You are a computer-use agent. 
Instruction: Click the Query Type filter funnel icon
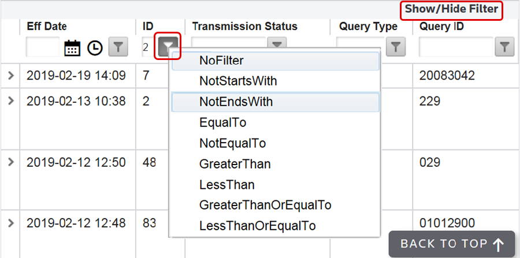[x=395, y=47]
